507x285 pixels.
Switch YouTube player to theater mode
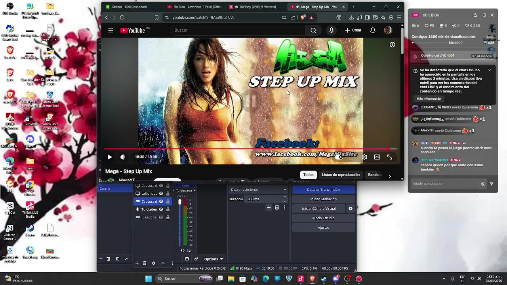tap(377, 157)
